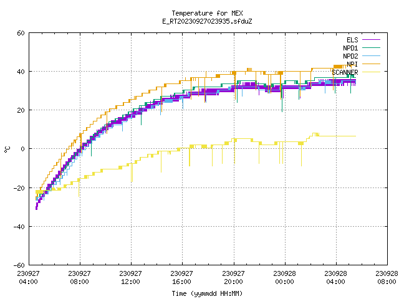The height and width of the screenshot is (299, 399).
Task: Click the NPD2 legend label
Action: (x=350, y=56)
